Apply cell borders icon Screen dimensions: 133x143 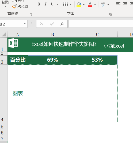[65, 4]
